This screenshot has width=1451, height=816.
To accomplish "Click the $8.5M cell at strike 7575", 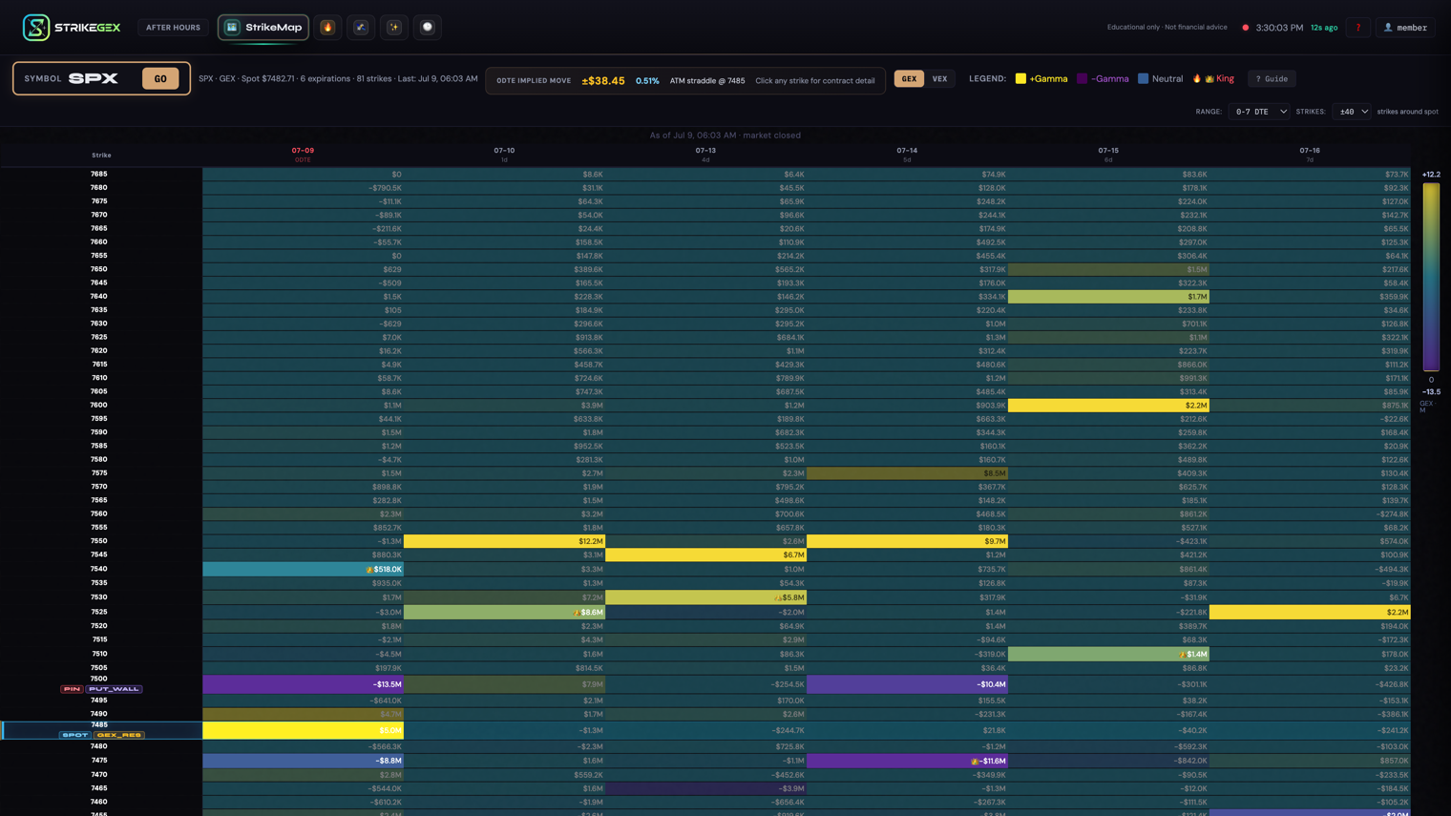I will pyautogui.click(x=907, y=473).
